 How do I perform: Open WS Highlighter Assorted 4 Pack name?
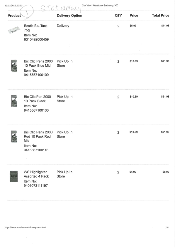(36, 174)
